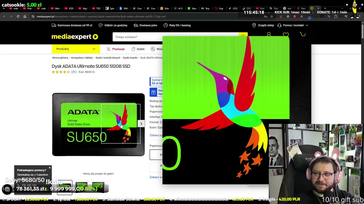This screenshot has height=204, width=364.
Task: Open 'Dyski twarde' breadcrumb
Action: (x=130, y=58)
